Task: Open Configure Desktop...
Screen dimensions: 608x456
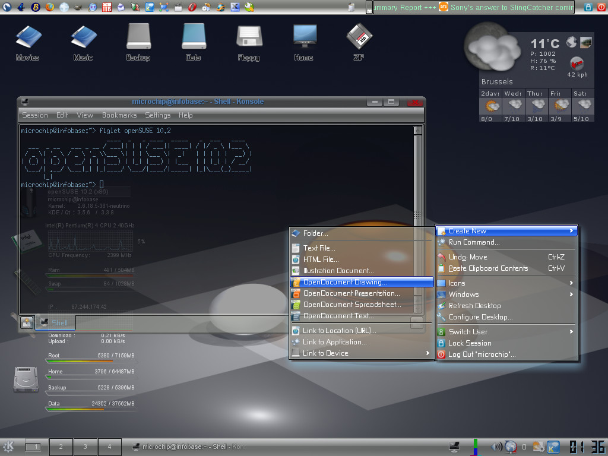Action: click(x=507, y=317)
